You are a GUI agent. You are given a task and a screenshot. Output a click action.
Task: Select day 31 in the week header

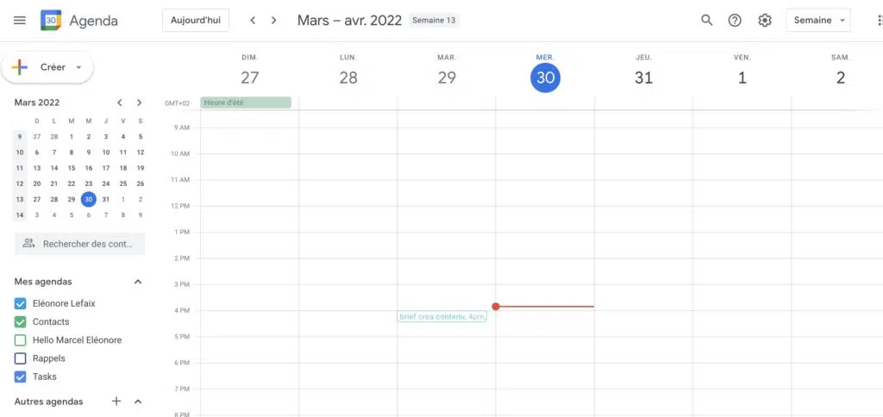pos(643,78)
